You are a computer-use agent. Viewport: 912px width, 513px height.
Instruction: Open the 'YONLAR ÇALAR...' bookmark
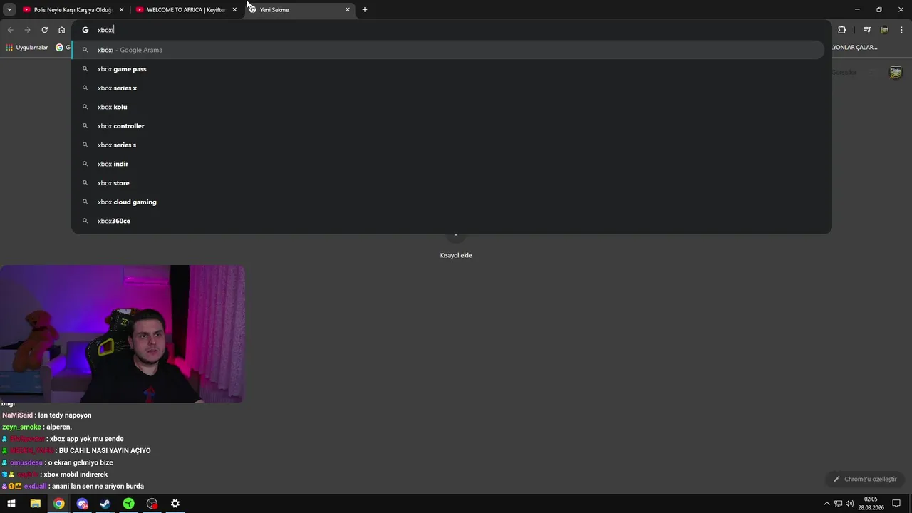(x=855, y=48)
